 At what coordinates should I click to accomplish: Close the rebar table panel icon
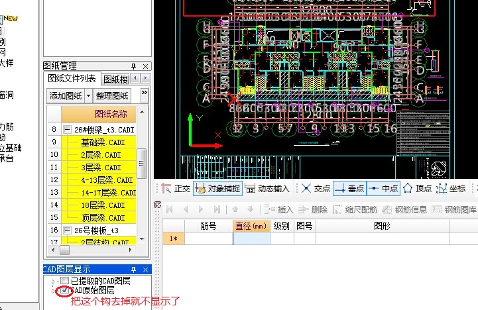(x=158, y=205)
